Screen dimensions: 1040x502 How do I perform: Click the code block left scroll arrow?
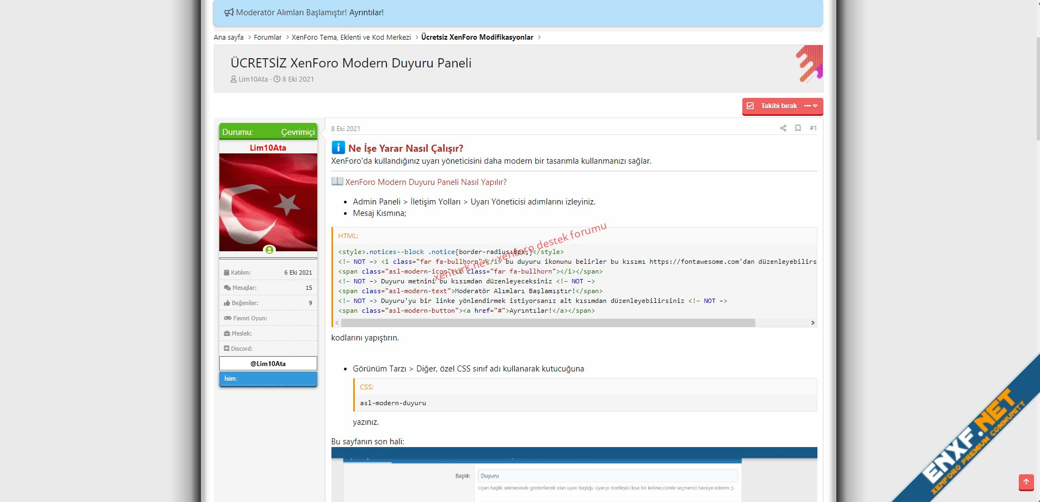pos(337,323)
